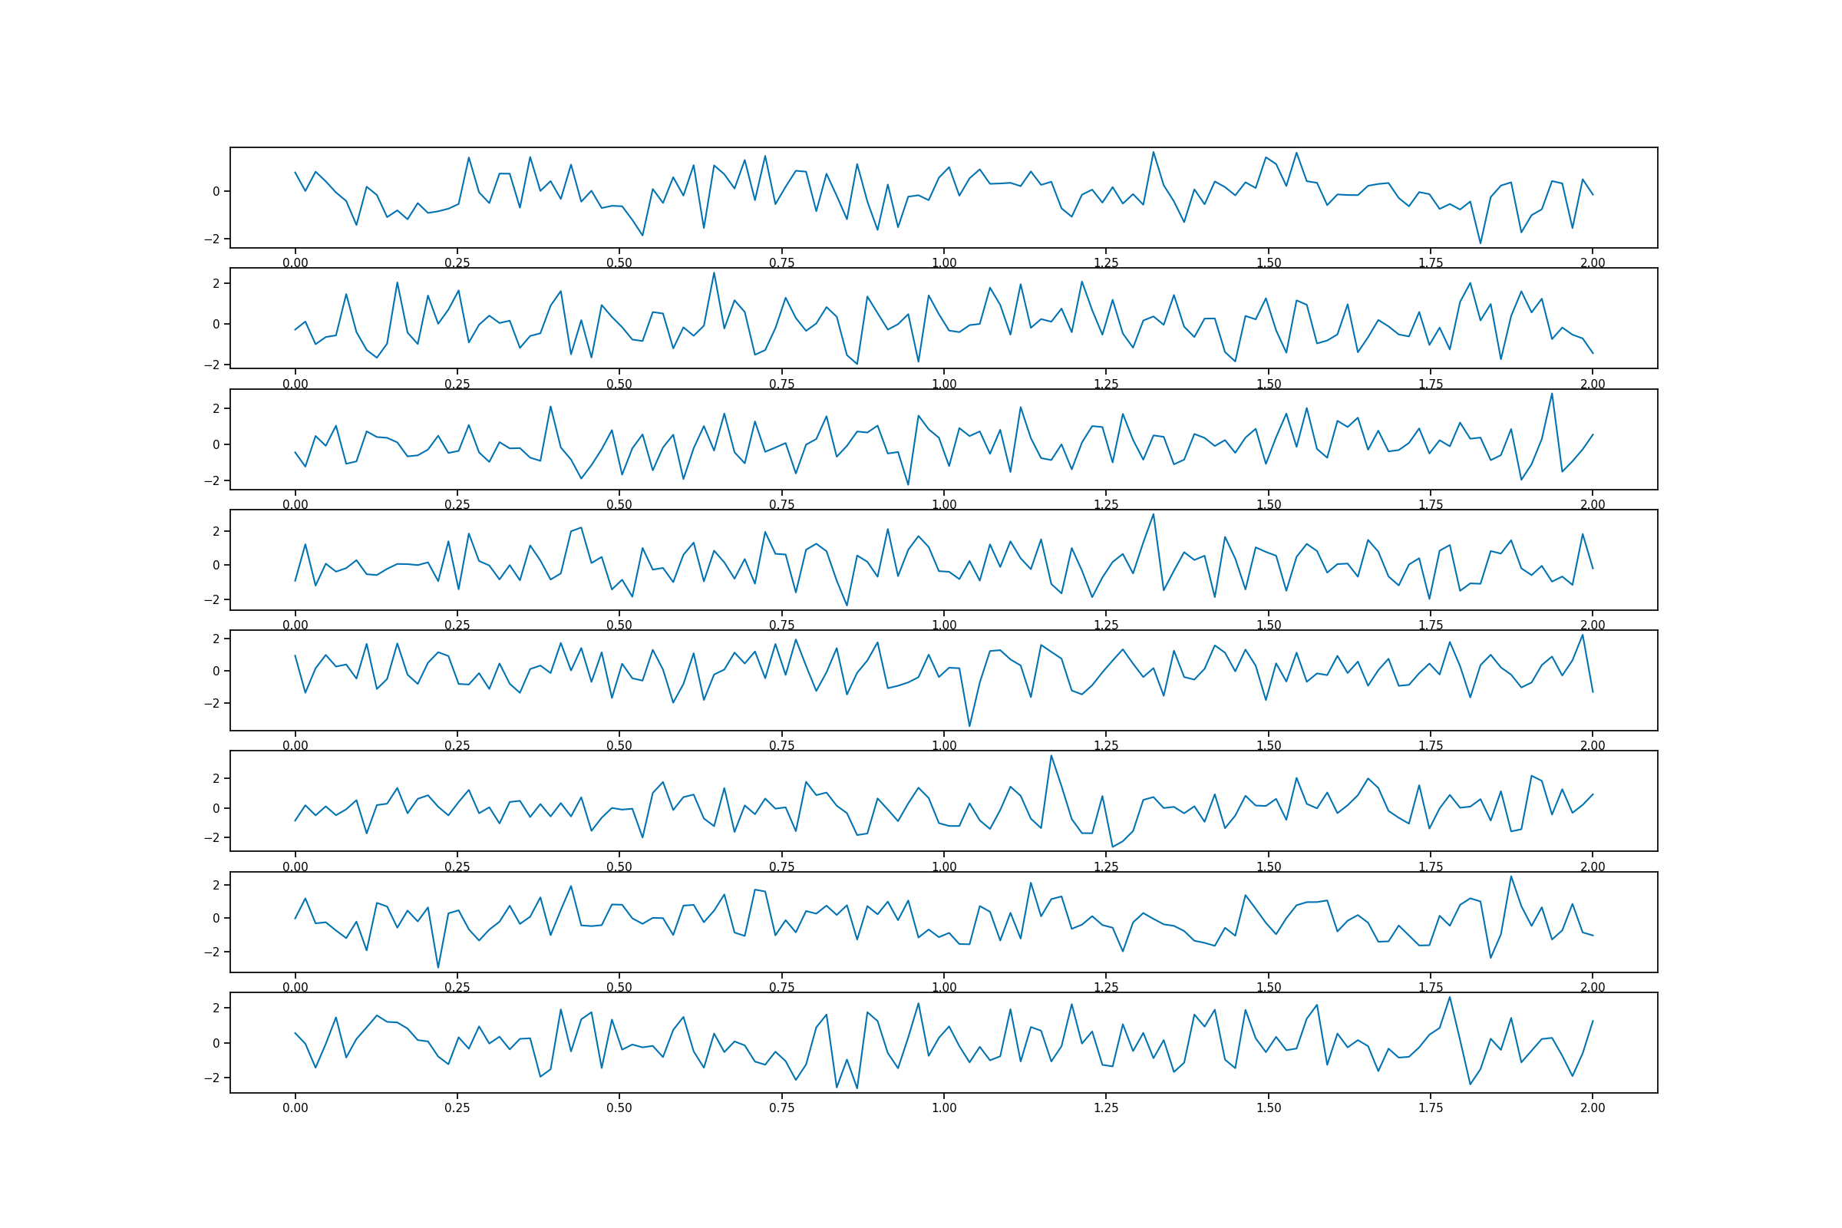
Task: Click the deepest dip in the seventh subplot
Action: coord(437,967)
